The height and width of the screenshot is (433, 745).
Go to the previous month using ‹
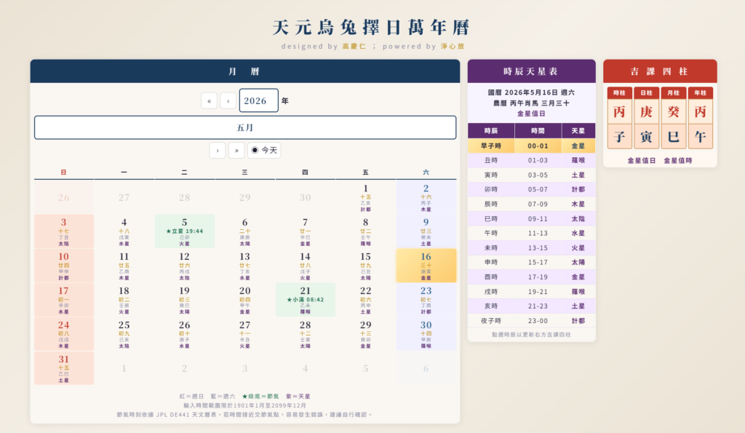click(228, 100)
